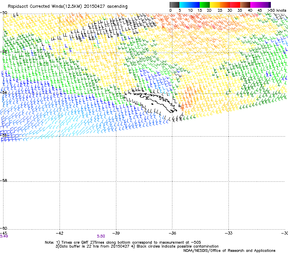This screenshot has height=253, width=288.
Task: Click the '-45' longitude axis label
Action: [4, 233]
